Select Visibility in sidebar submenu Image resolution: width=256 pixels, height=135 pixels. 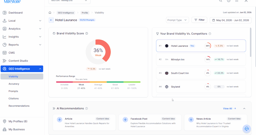pyautogui.click(x=22, y=76)
